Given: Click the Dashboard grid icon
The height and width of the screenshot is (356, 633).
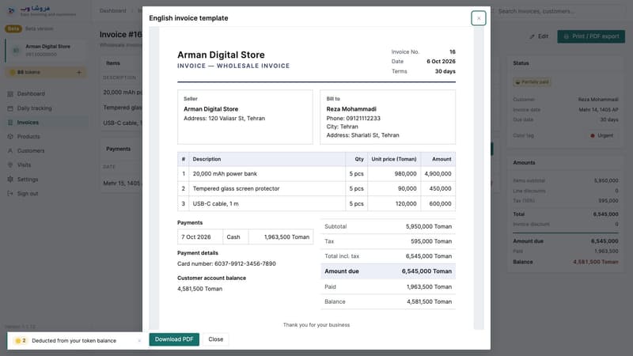Looking at the screenshot, I should (10, 93).
